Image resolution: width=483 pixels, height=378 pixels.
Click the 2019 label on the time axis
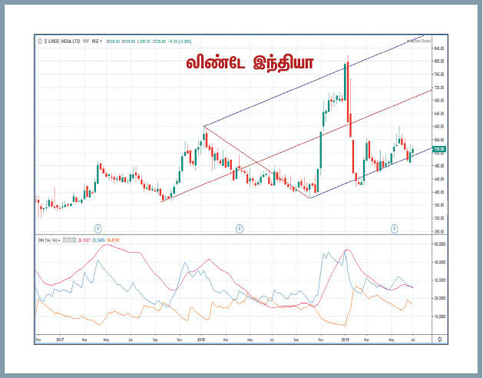pyautogui.click(x=346, y=340)
